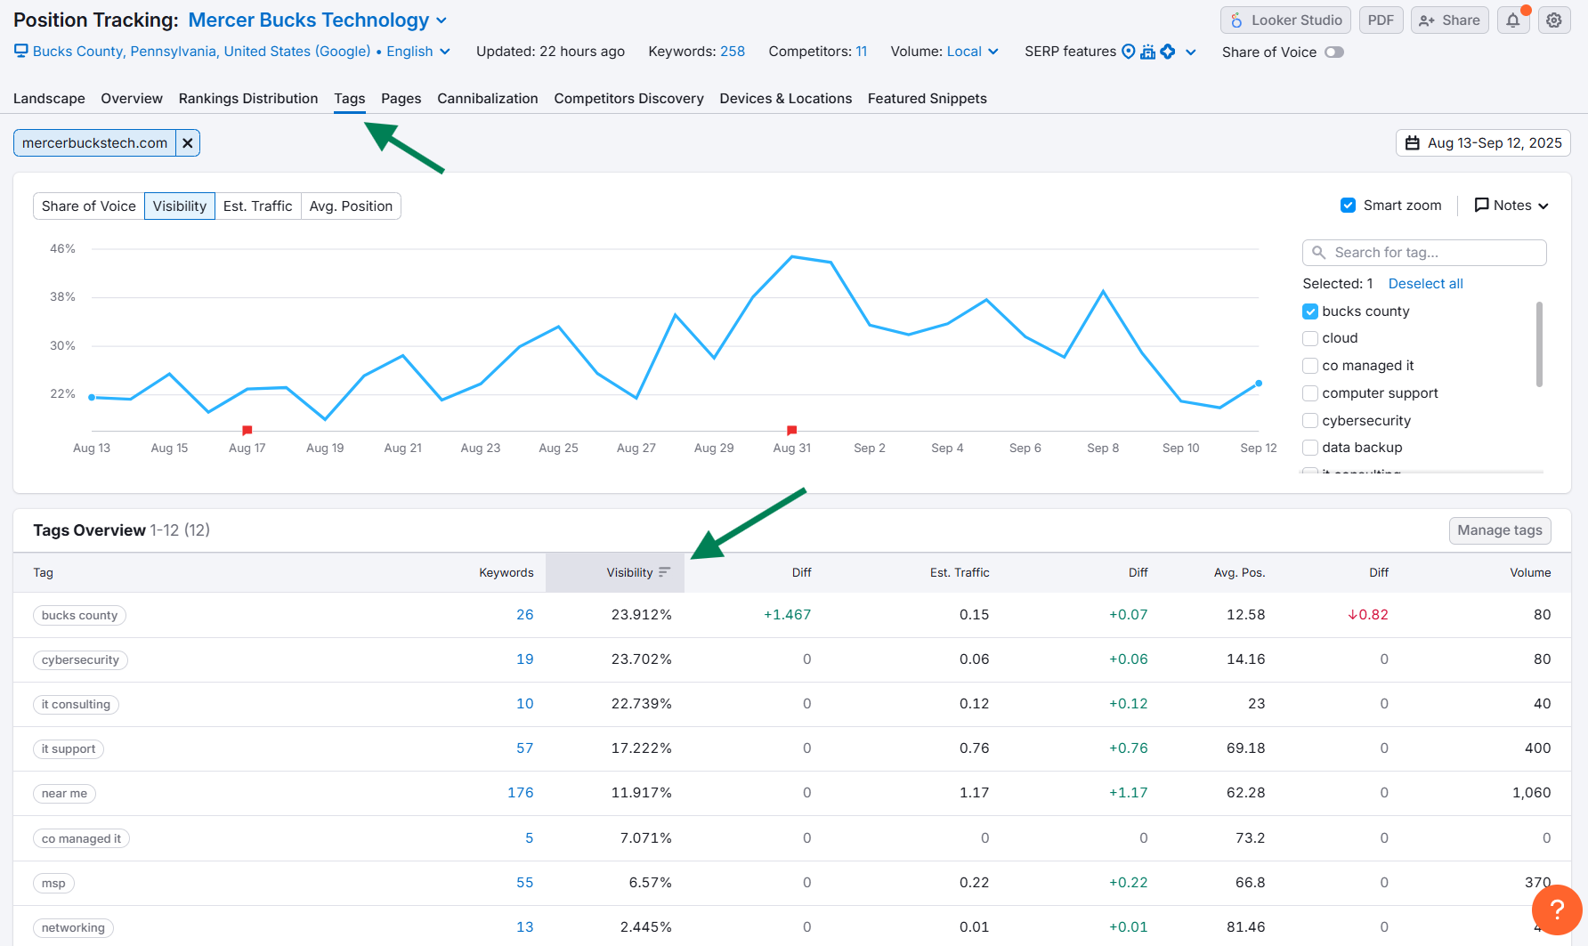Click the Deselect all link

click(1425, 283)
